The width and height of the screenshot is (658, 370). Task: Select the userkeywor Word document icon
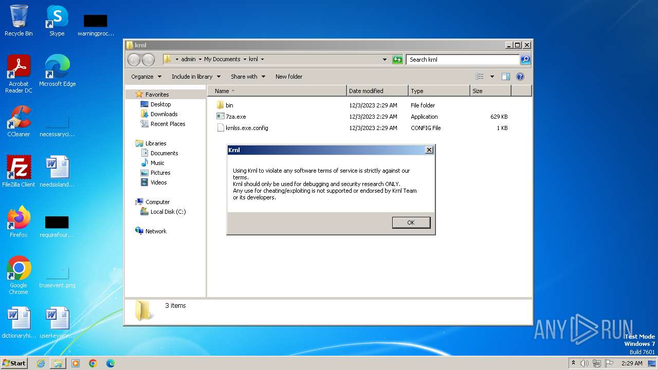tap(57, 323)
